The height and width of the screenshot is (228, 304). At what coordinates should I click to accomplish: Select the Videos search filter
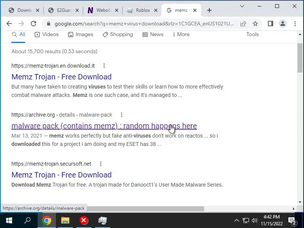(46, 35)
